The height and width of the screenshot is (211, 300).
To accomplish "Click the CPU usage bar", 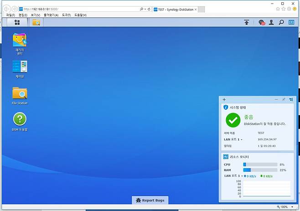I will (260, 165).
